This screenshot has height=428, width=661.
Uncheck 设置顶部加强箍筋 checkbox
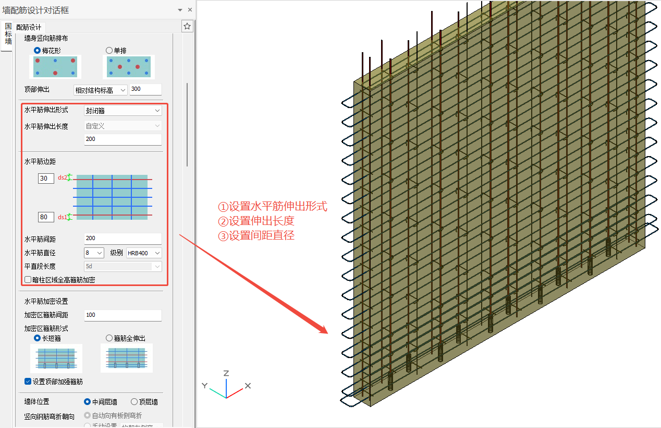tap(28, 382)
